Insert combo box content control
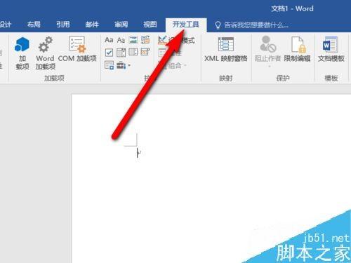The image size is (351, 263). pyautogui.click(x=121, y=53)
